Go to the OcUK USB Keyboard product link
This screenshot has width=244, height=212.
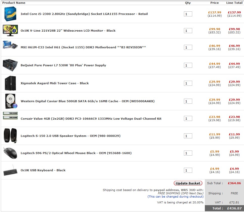click(x=43, y=170)
